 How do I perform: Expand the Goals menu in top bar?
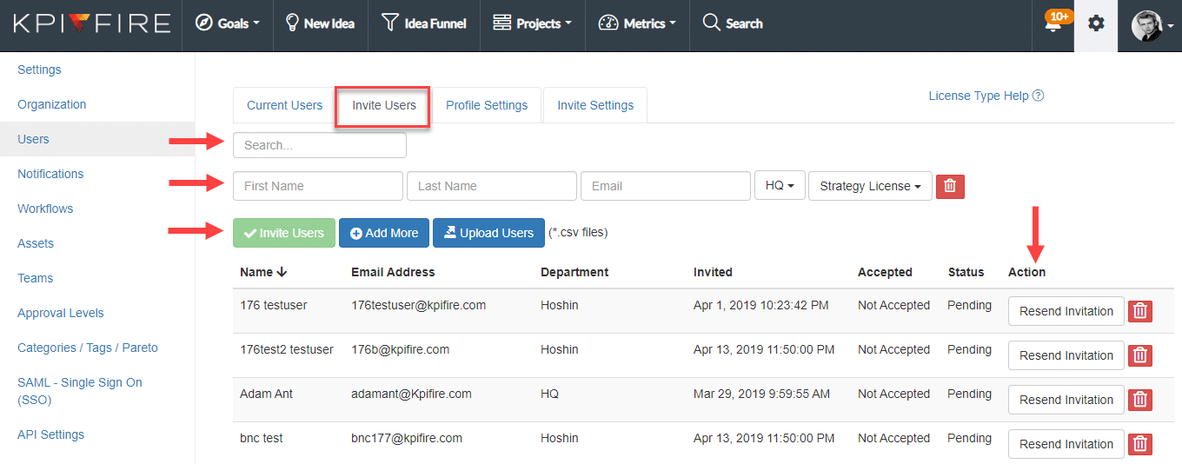(x=228, y=23)
